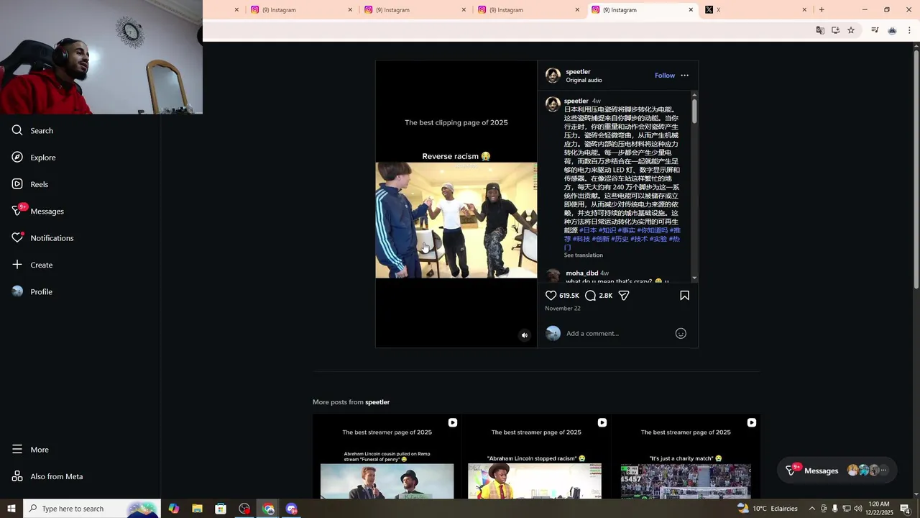Go to Reels section
This screenshot has height=518, width=920.
pyautogui.click(x=30, y=184)
